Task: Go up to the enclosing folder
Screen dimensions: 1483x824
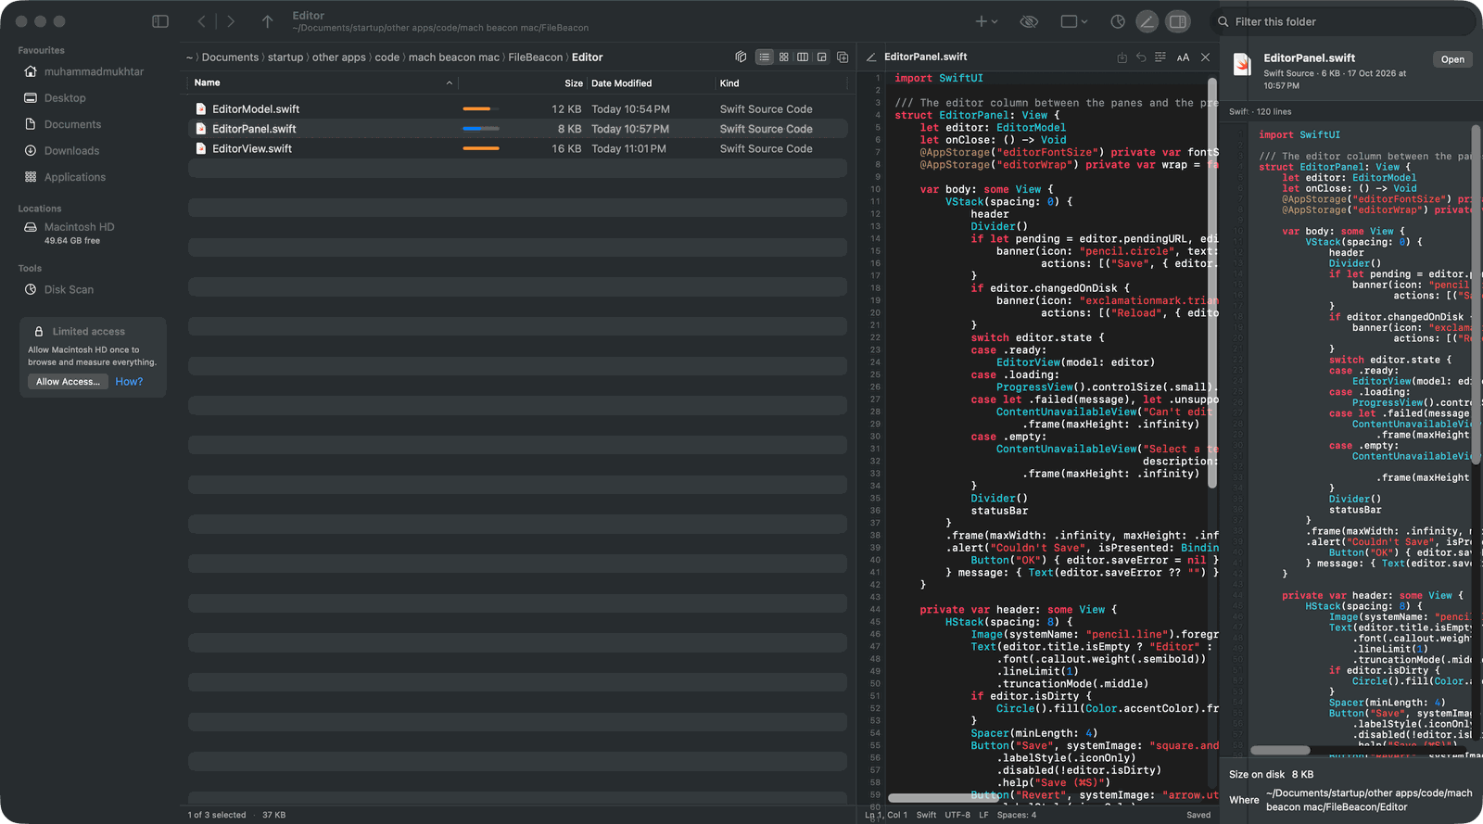Action: 267,21
